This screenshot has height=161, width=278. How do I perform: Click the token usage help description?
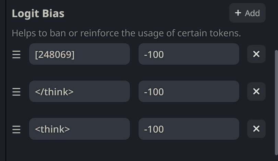[x=126, y=33]
